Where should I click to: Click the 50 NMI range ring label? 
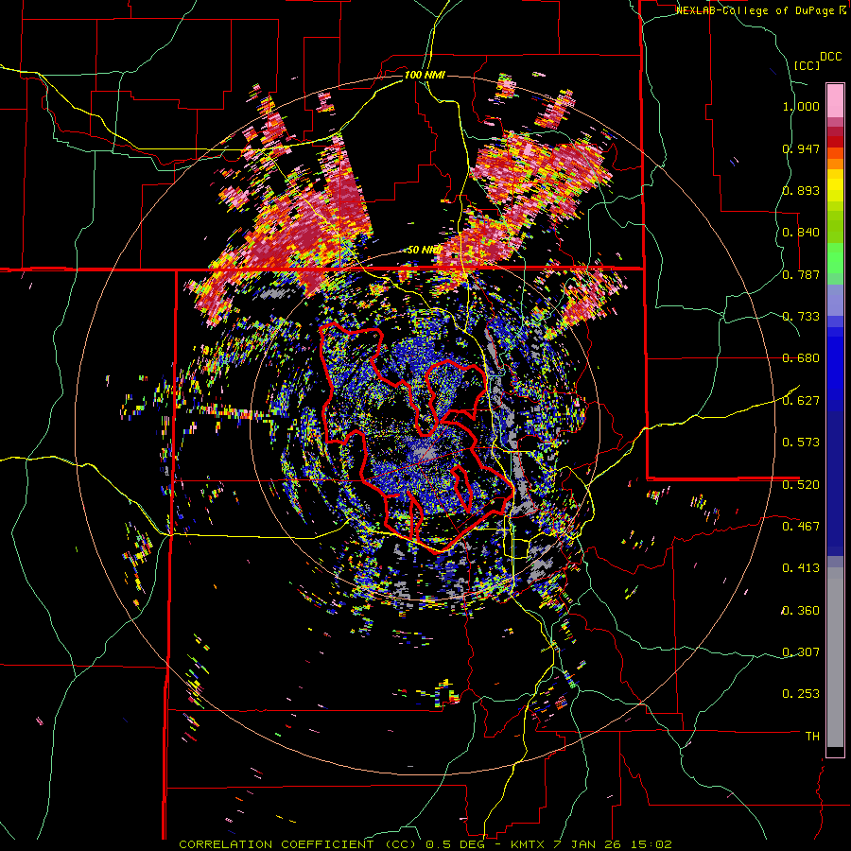click(x=424, y=250)
